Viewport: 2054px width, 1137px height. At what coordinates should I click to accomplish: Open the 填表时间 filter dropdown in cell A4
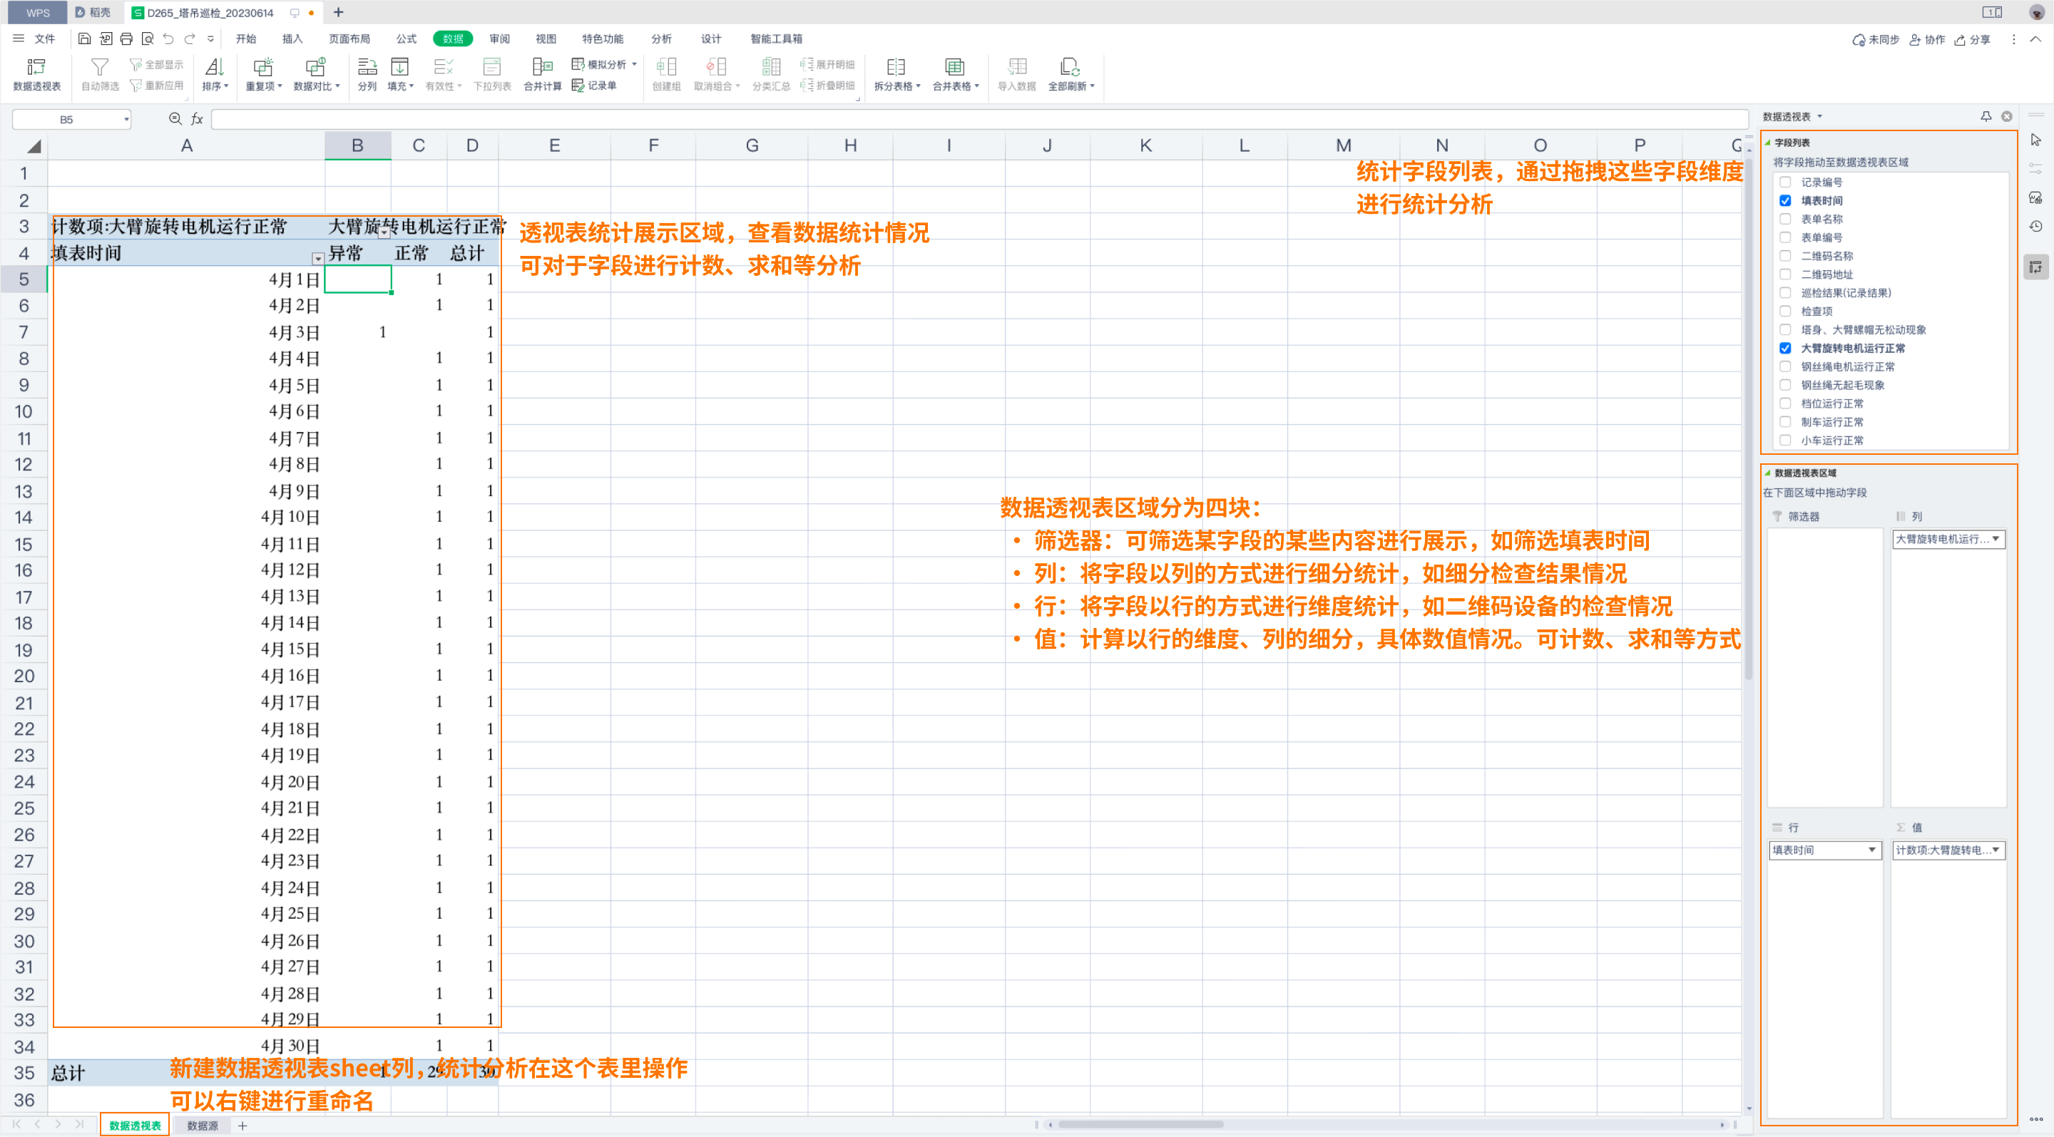[317, 258]
